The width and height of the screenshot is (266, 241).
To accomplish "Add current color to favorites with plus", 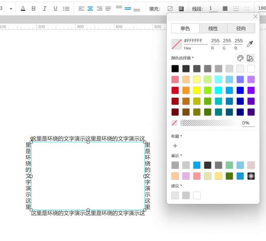I will pyautogui.click(x=175, y=146).
